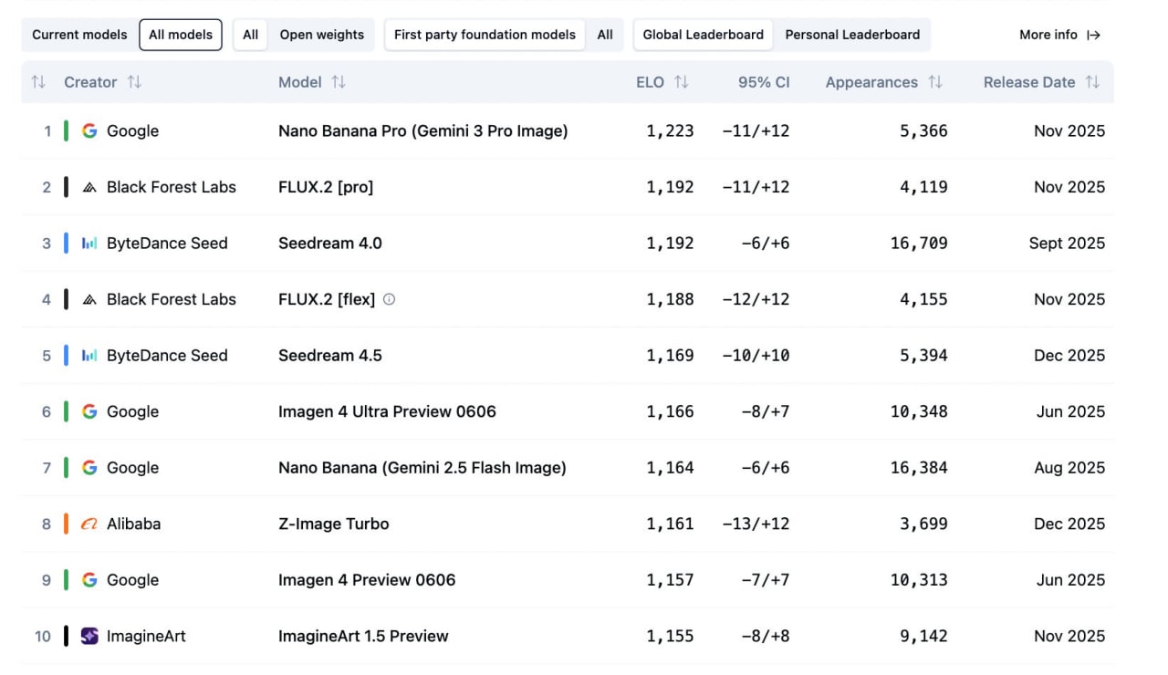
Task: Click Google logo beside Nano Banana Pro
Action: tap(89, 130)
